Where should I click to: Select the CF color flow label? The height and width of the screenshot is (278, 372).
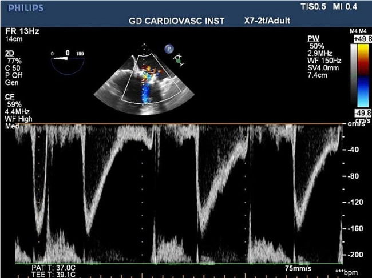[x=10, y=97]
